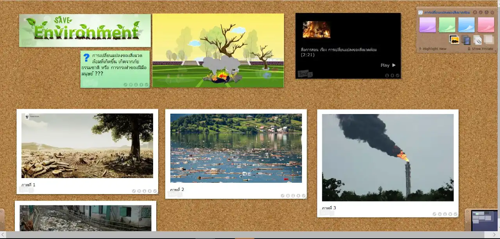Toggle Show Private on the panel

click(482, 48)
